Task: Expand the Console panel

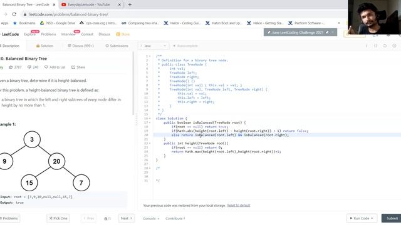Action: point(151,219)
